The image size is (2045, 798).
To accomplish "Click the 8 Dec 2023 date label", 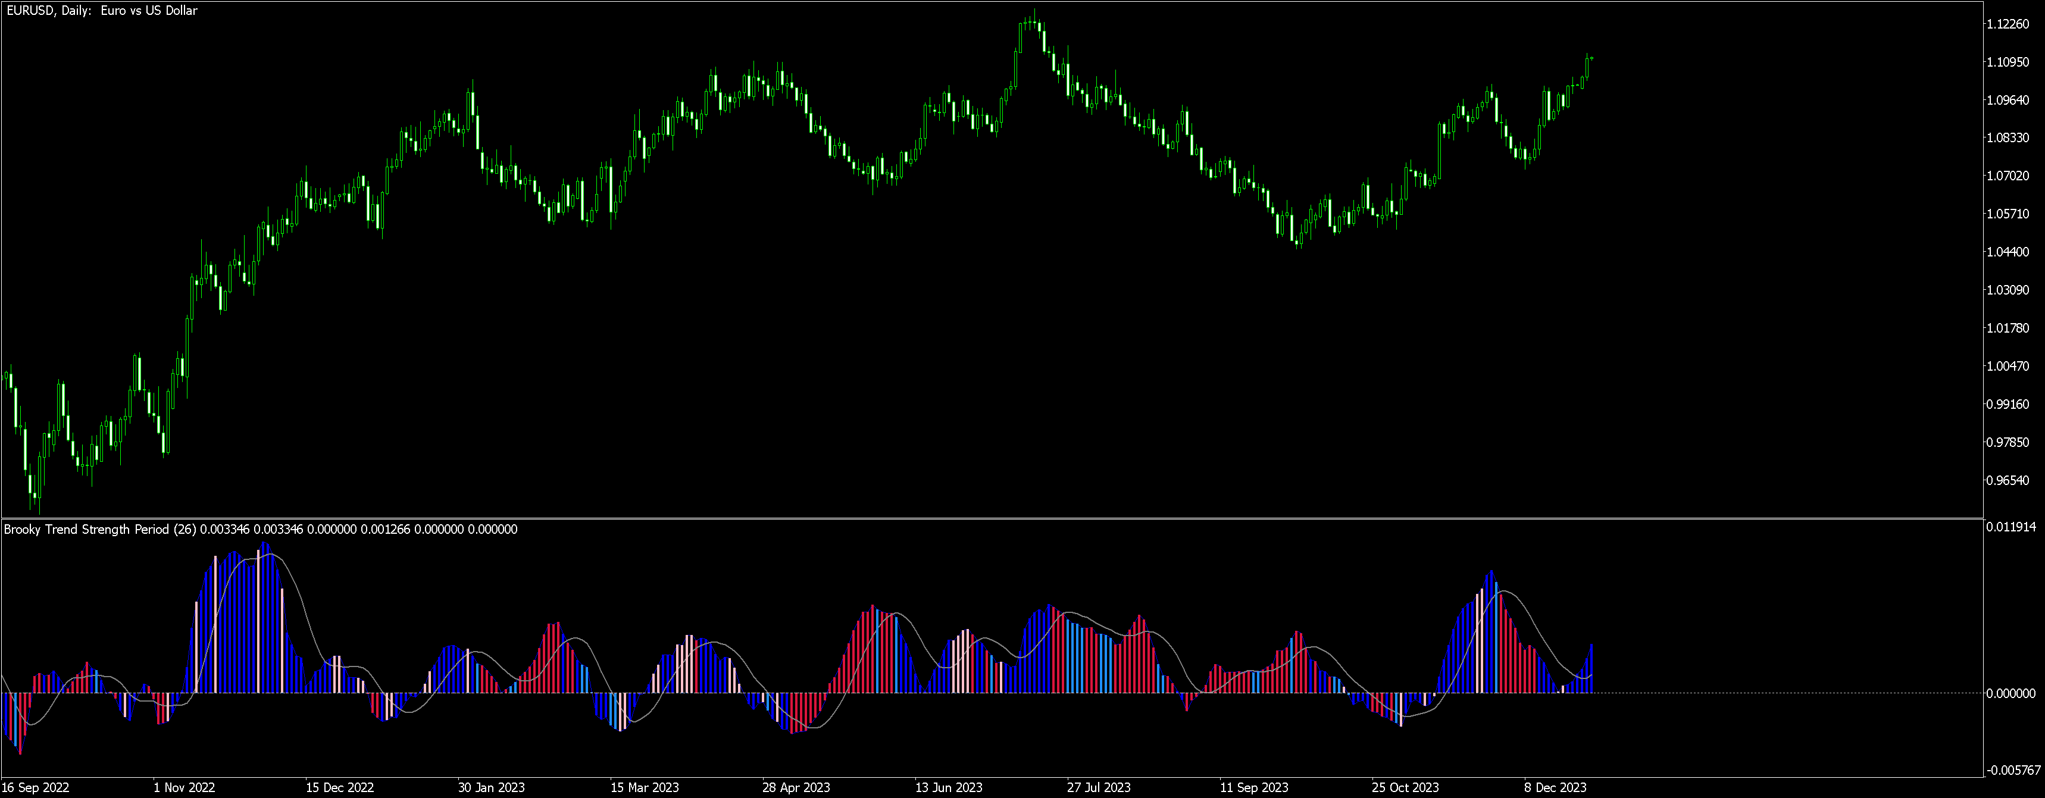I will tap(1555, 788).
